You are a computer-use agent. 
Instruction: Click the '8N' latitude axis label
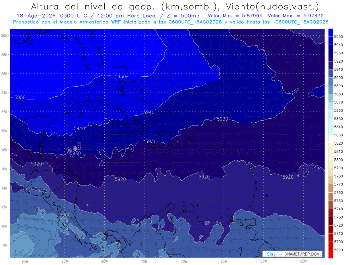point(6,245)
